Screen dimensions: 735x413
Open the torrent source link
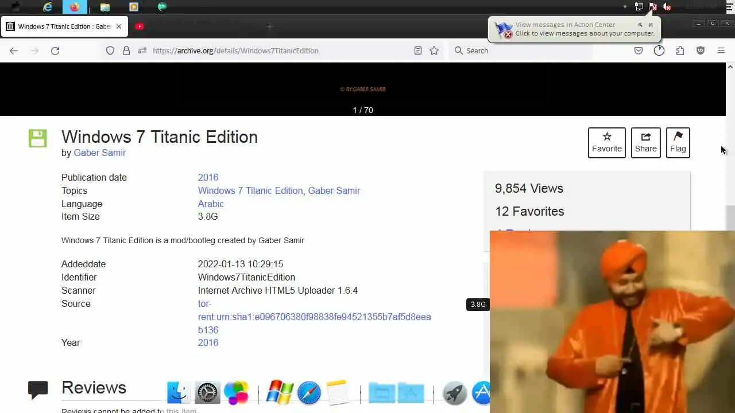point(314,317)
